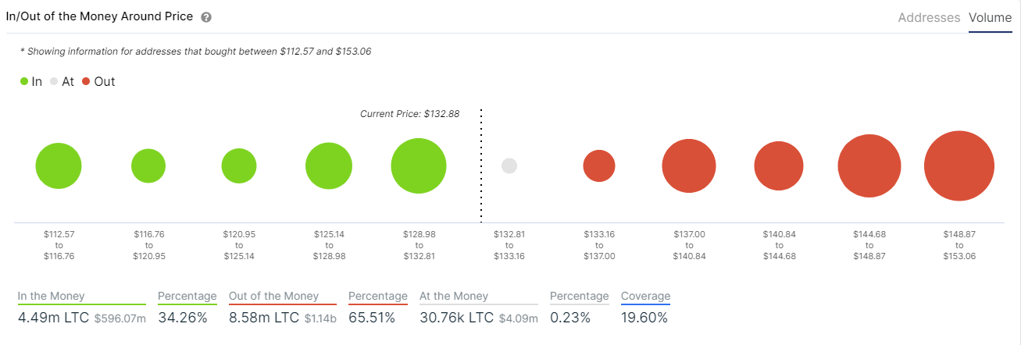Click the help question-mark icon beside title
This screenshot has height=345, width=1021.
point(206,17)
